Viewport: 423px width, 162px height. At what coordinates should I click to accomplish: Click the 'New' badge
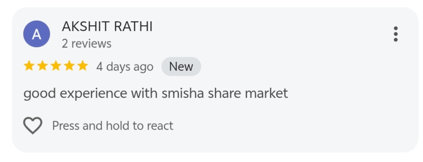click(x=181, y=66)
